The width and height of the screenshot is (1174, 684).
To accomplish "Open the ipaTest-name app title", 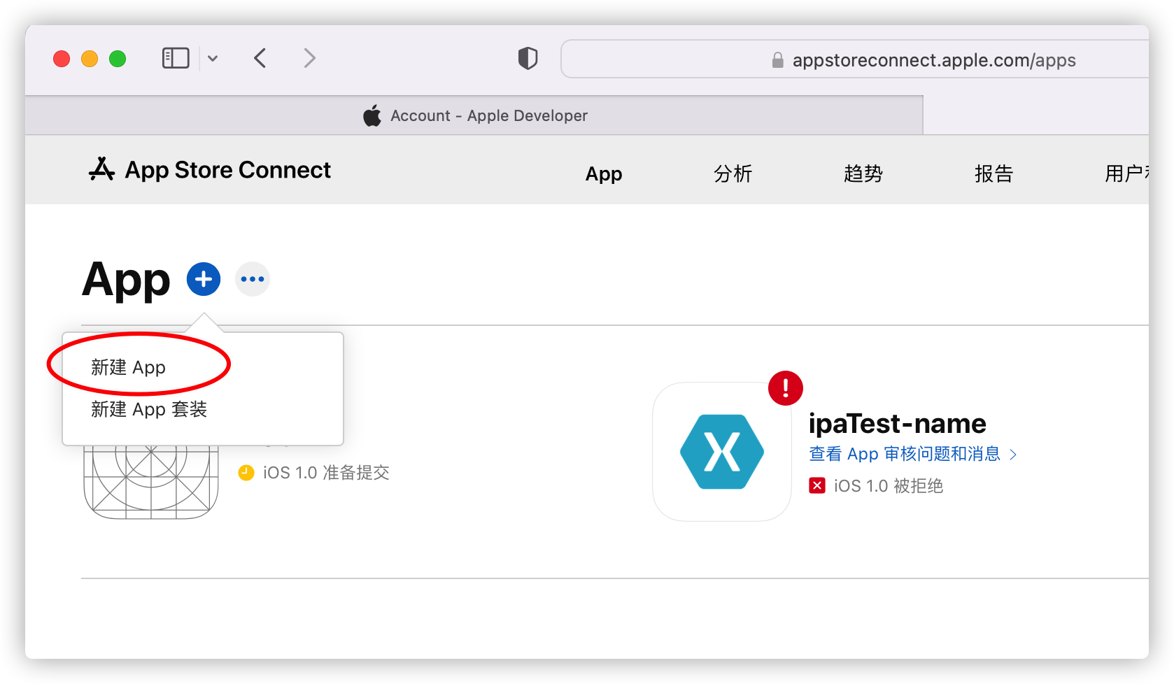I will (897, 424).
